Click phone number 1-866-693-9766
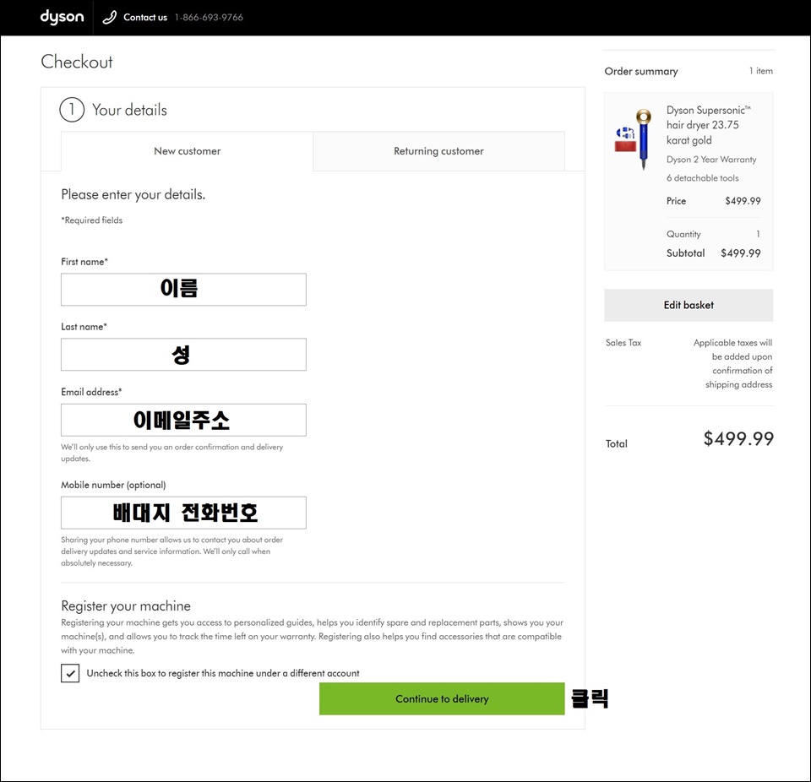The width and height of the screenshot is (811, 782). click(209, 18)
